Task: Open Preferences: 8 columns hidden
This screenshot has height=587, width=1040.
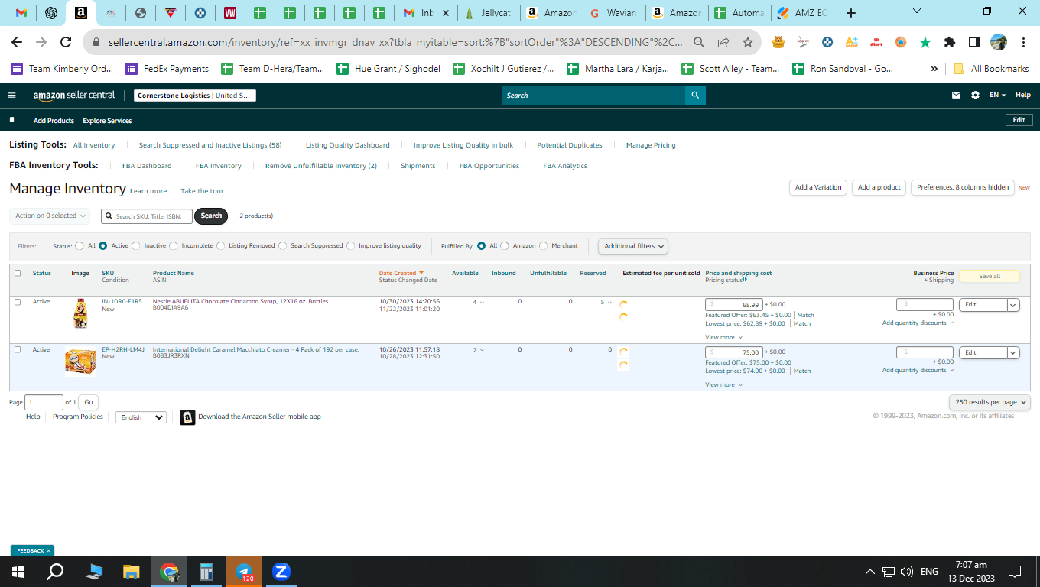Action: [x=963, y=187]
